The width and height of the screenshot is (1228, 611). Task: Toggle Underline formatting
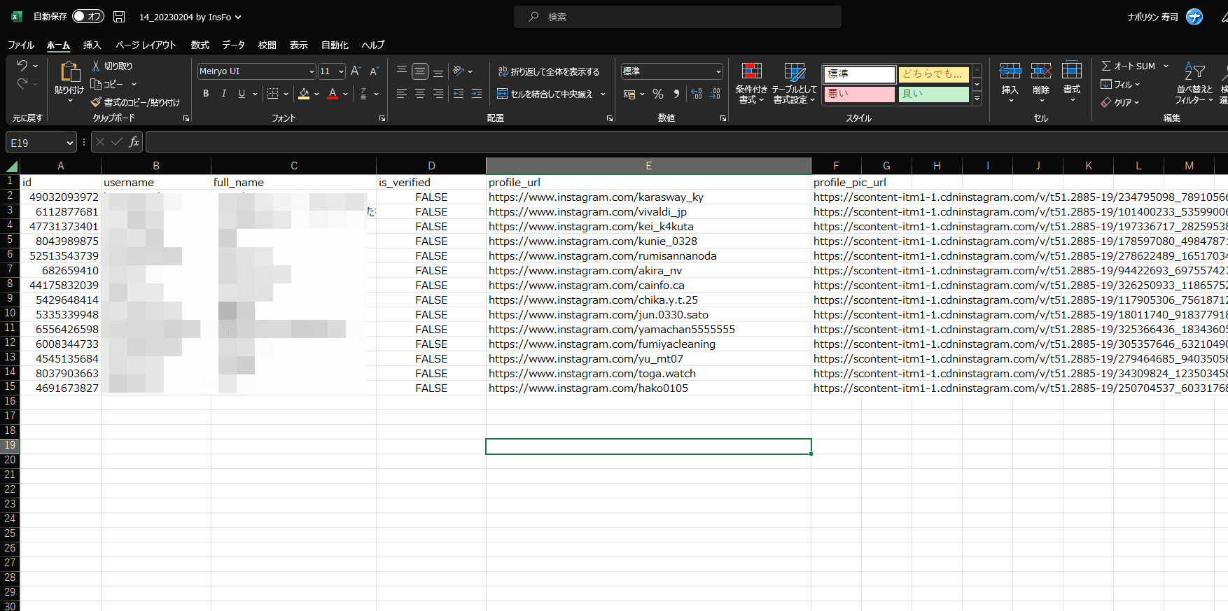click(x=242, y=94)
